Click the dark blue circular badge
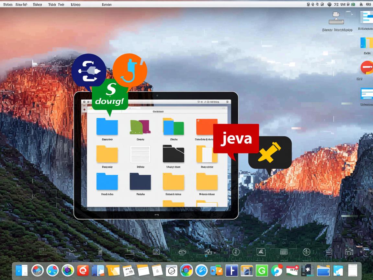This screenshot has height=280, width=373. (88, 70)
